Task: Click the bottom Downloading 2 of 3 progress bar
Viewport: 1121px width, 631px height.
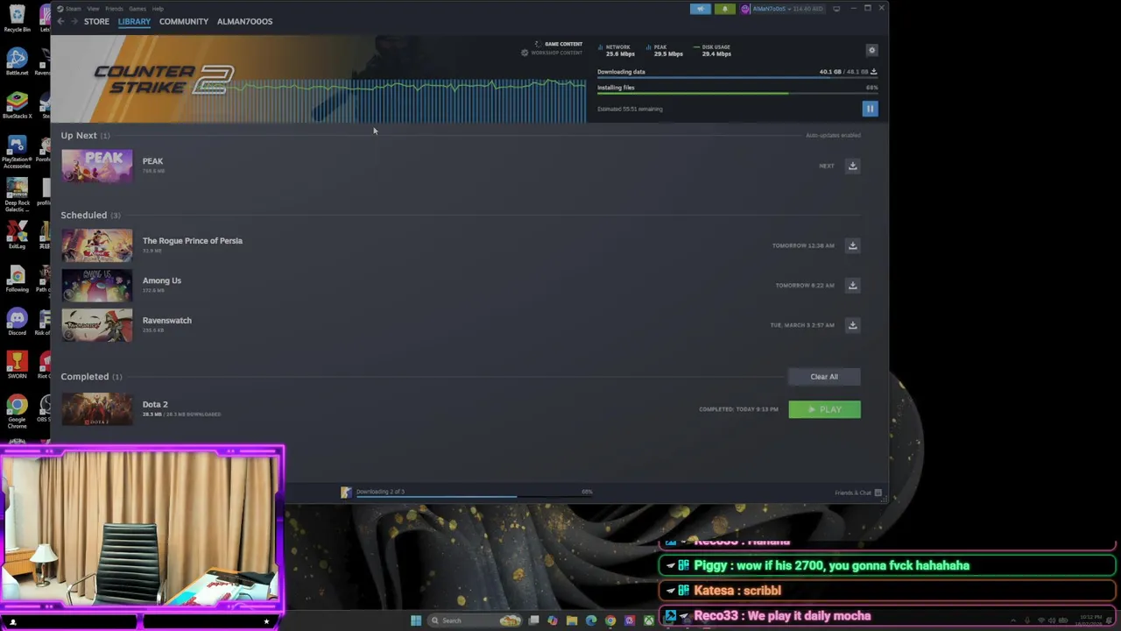Action: point(473,497)
